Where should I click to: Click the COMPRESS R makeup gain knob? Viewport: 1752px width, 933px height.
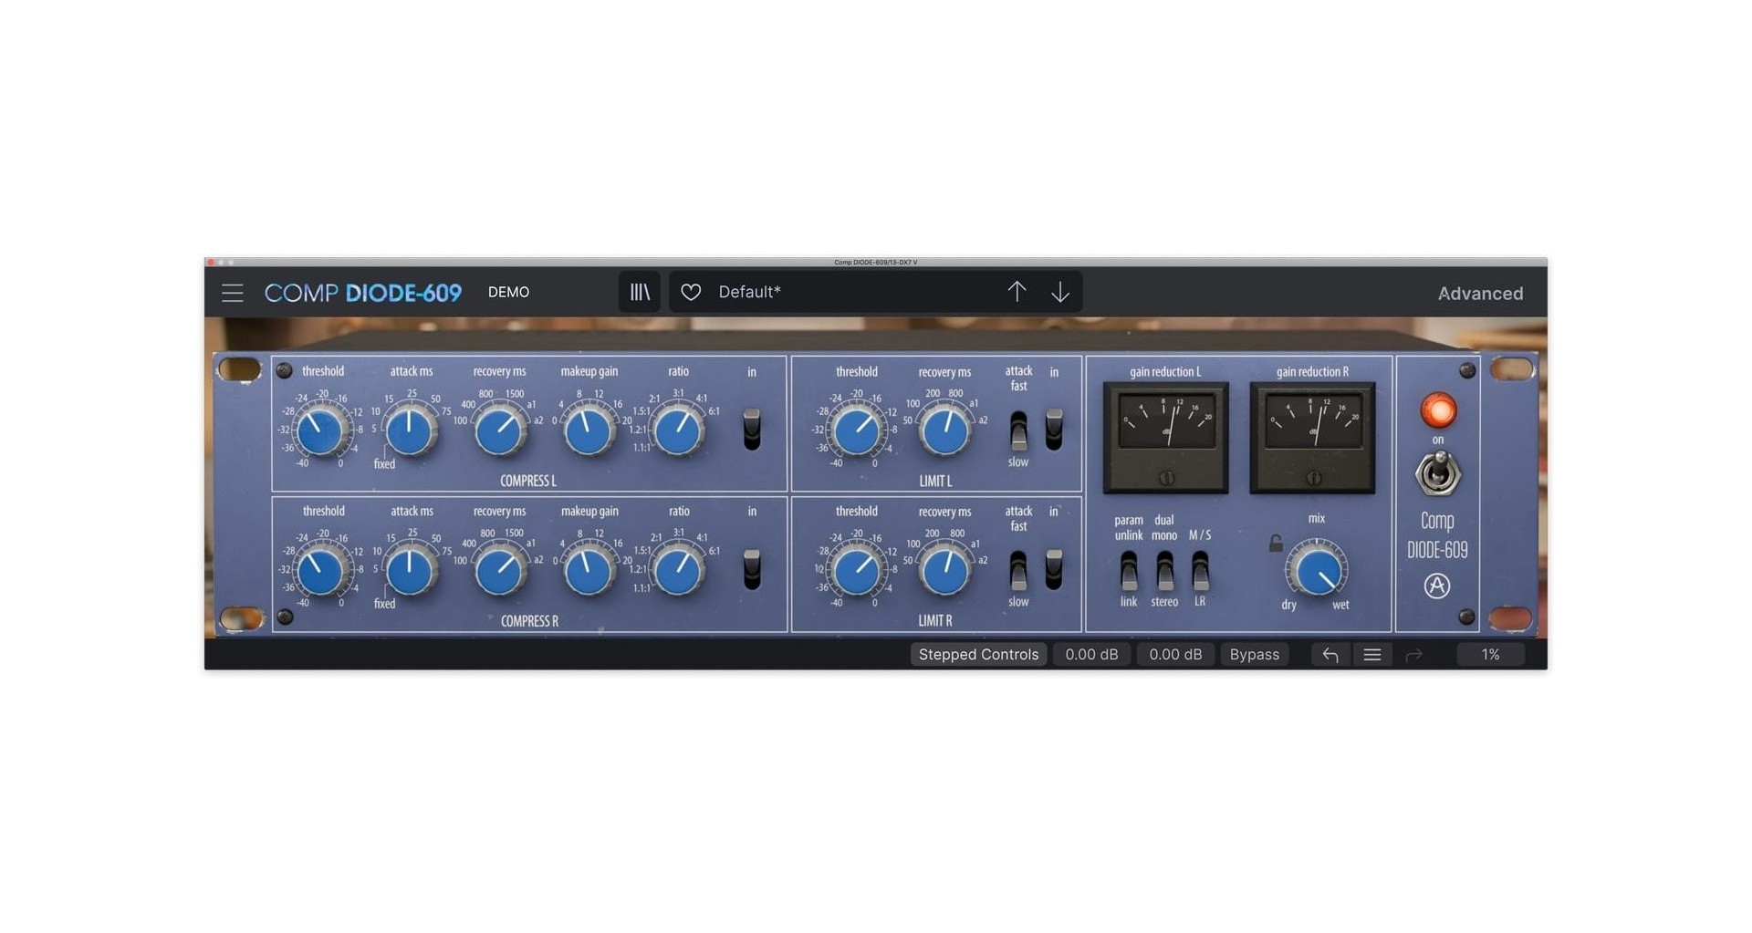pyautogui.click(x=589, y=572)
